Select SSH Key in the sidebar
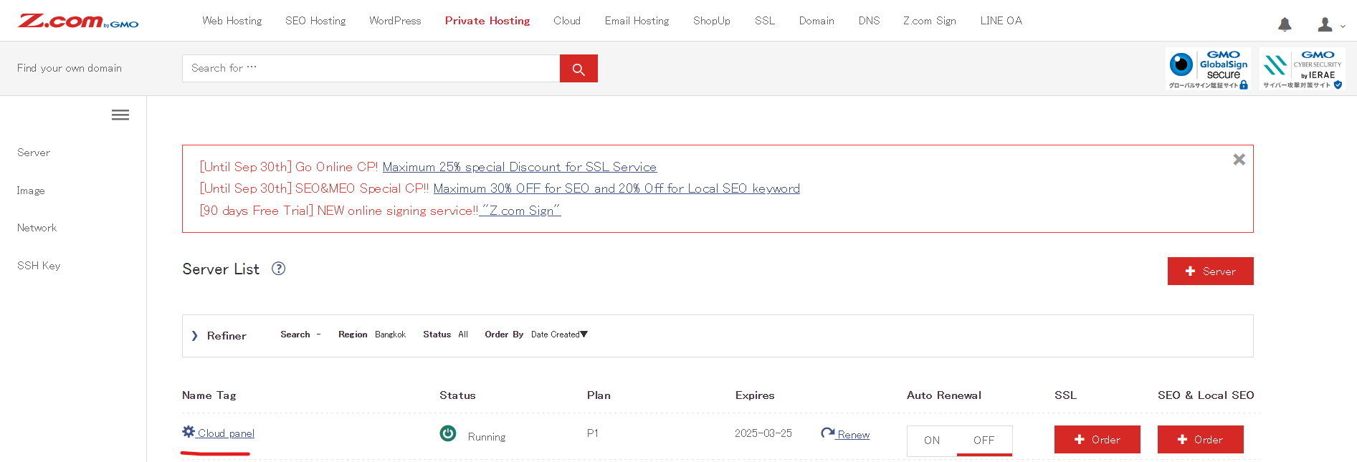The width and height of the screenshot is (1357, 462). pyautogui.click(x=39, y=266)
